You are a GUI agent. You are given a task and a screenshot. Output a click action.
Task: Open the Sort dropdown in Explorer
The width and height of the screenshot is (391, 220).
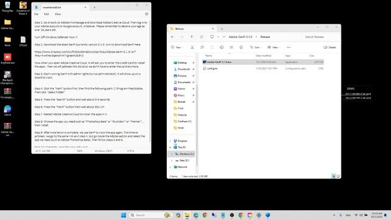pos(255,47)
